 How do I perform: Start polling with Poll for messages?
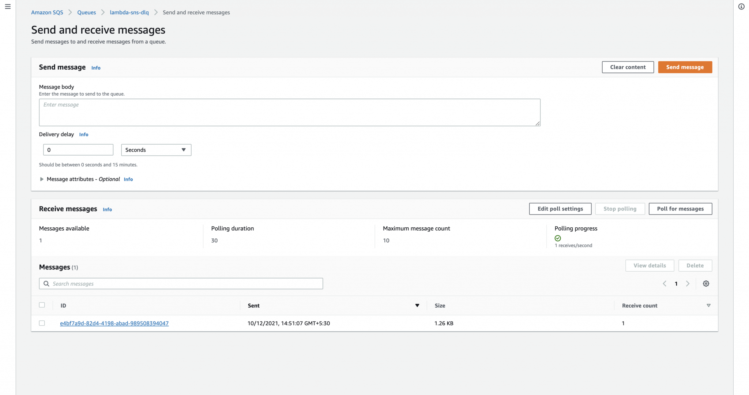[680, 209]
